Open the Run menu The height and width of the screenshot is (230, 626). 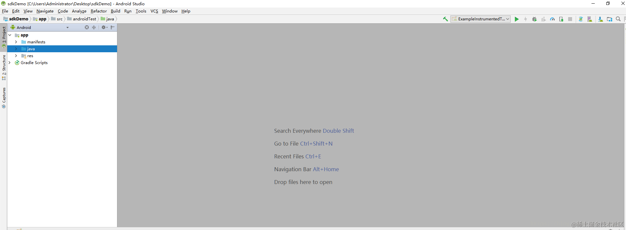(x=128, y=11)
